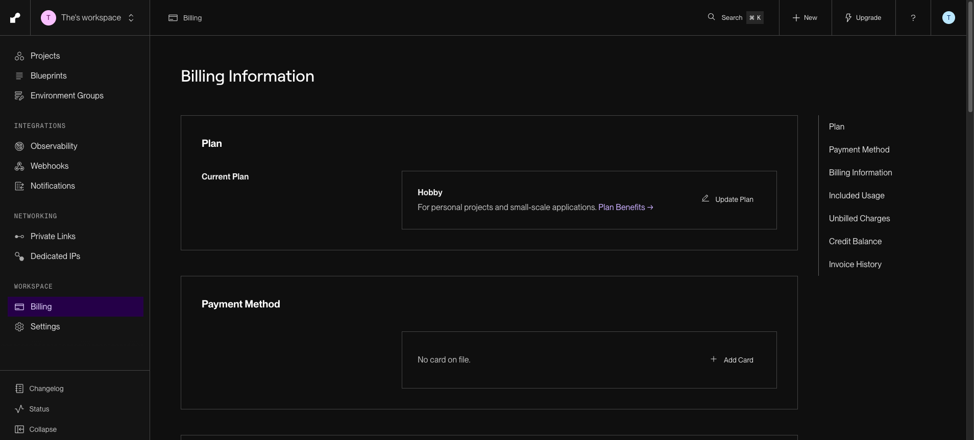Go to Credit Balance in page navigation
The image size is (974, 440).
[855, 241]
